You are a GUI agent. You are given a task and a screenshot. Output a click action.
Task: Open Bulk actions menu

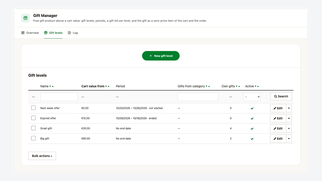(42, 156)
